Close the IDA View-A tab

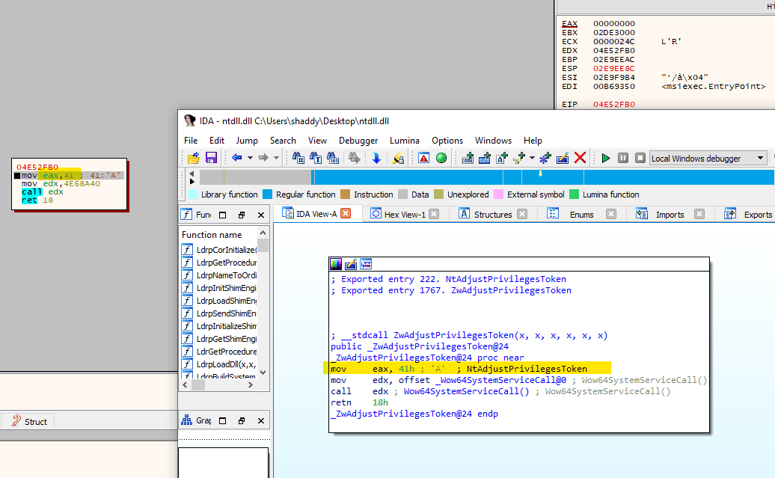coord(346,213)
